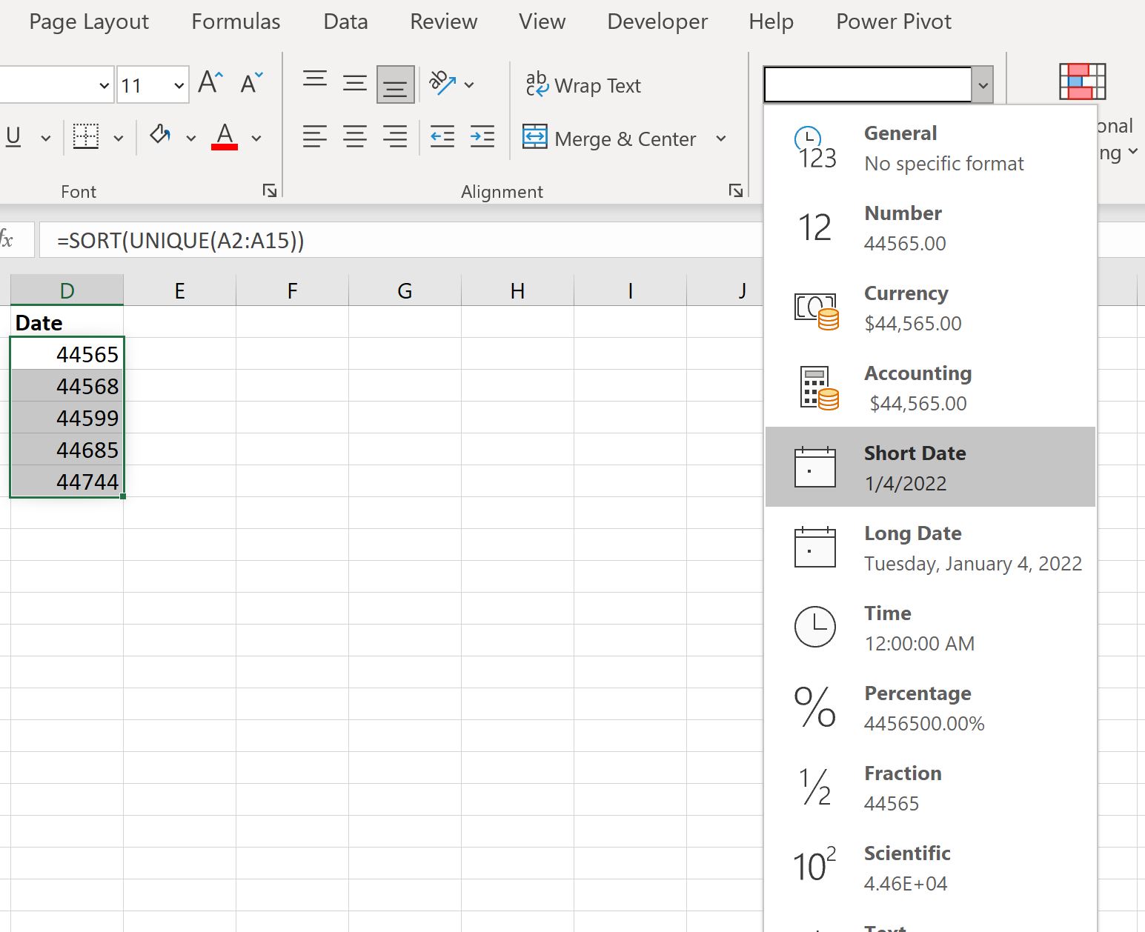Select Long Date format option
1145x932 pixels.
(929, 547)
